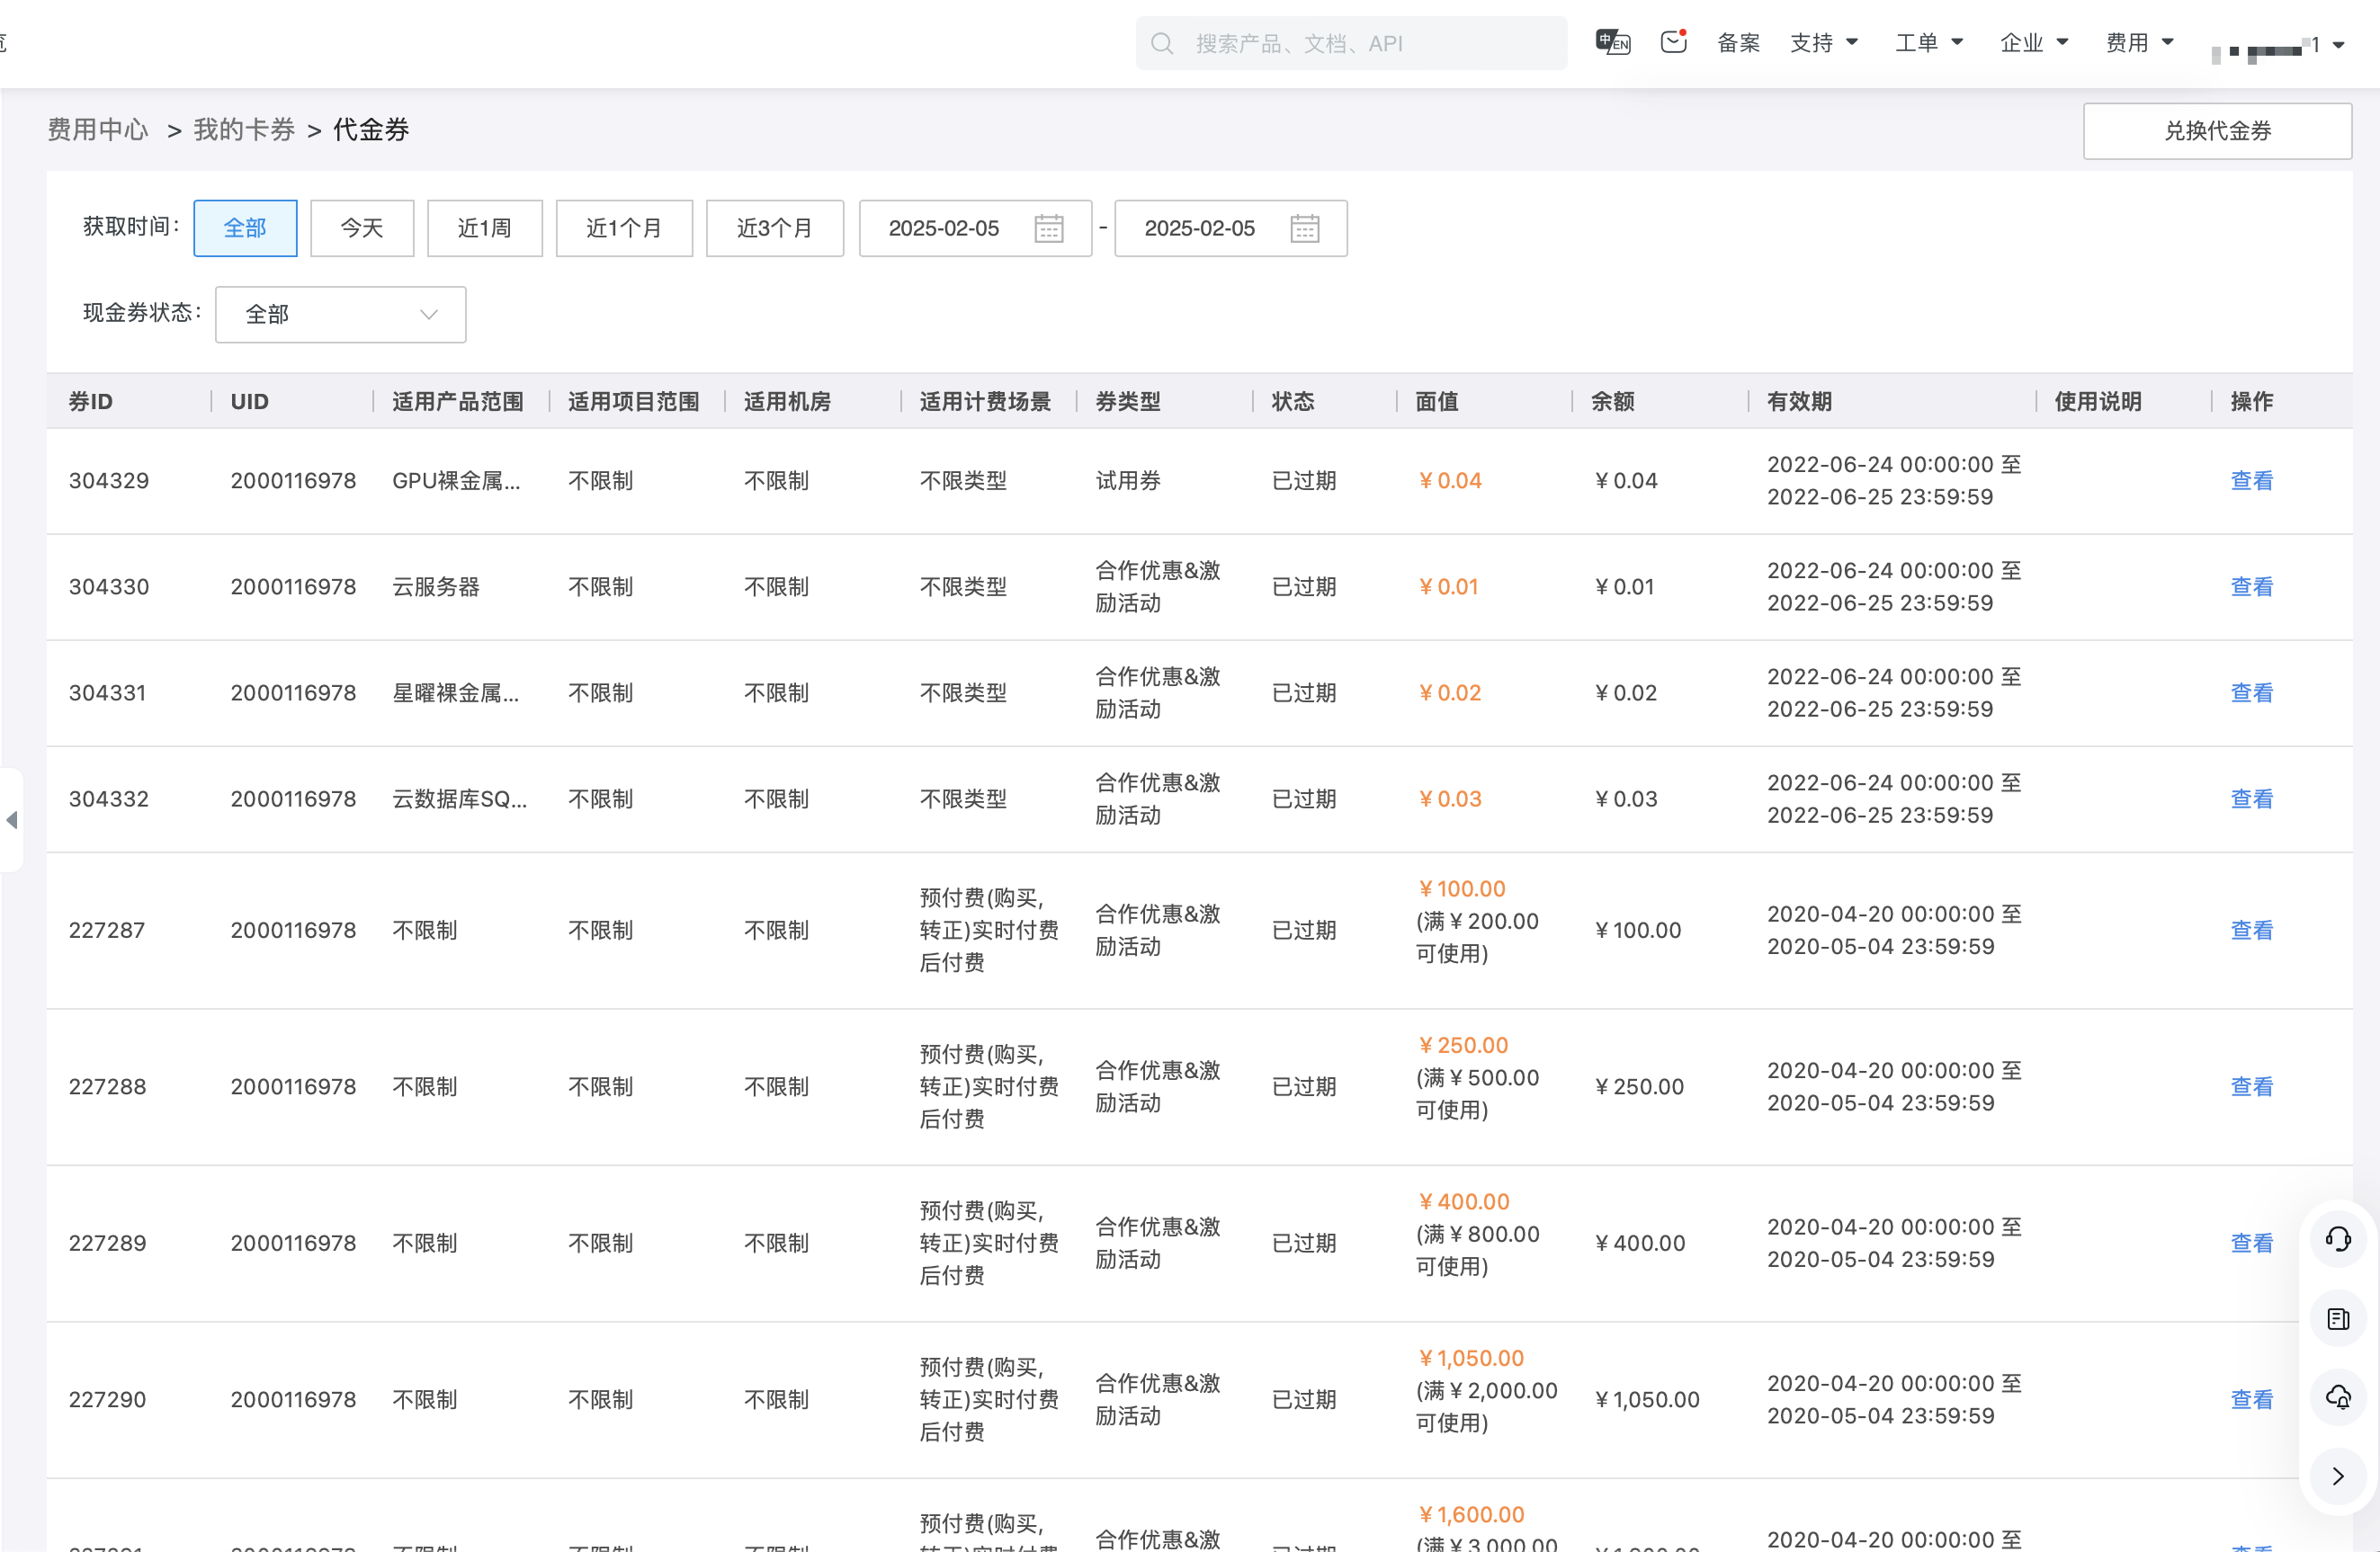The image size is (2380, 1552).
Task: Click the 状态 column header
Action: (x=1293, y=402)
